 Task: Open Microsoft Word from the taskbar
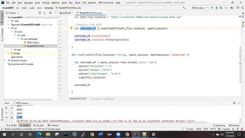tap(101, 135)
